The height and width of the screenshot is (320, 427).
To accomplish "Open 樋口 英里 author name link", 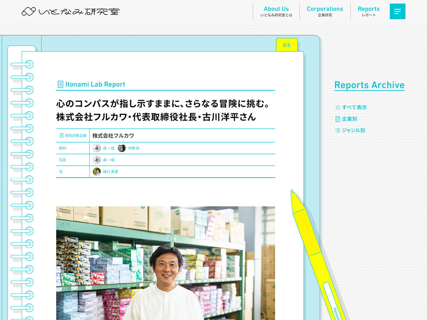I will tap(111, 172).
